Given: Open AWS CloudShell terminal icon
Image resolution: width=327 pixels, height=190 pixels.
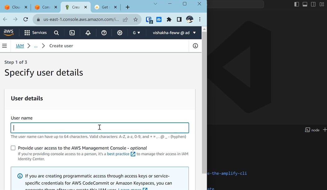Looking at the screenshot, I should click(x=72, y=33).
